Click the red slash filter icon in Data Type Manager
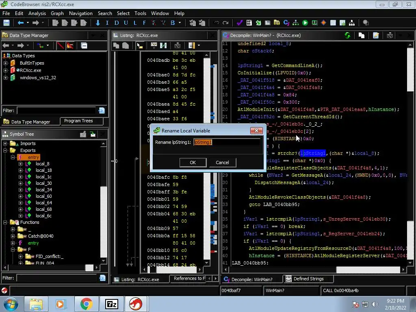 61,45
